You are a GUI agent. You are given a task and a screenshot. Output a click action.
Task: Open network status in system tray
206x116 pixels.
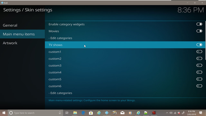click(x=175, y=113)
